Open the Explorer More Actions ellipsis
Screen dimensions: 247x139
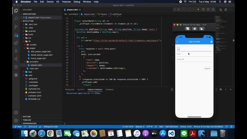(58, 10)
